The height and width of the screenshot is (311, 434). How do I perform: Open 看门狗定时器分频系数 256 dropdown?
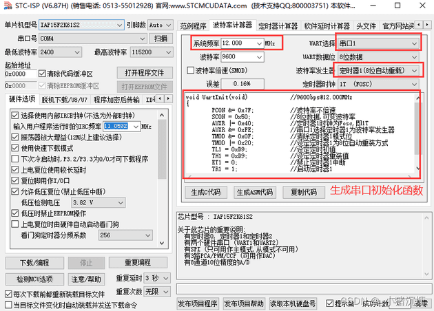point(125,235)
